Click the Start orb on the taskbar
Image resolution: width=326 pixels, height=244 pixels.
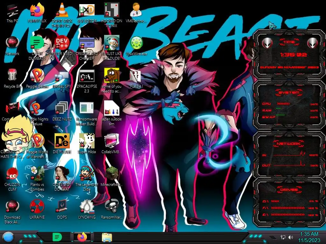8,237
